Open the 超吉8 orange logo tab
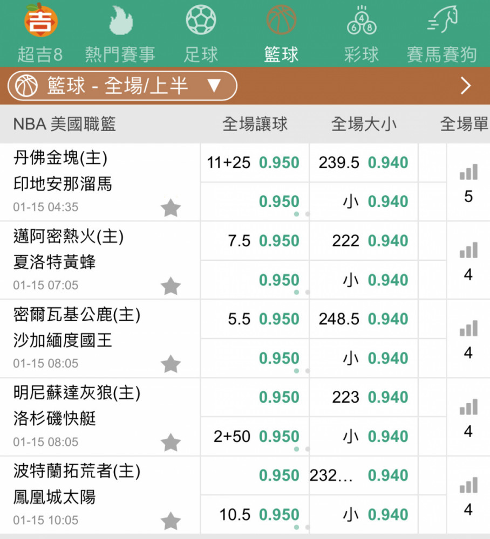Screen dimensions: 490x539 point(40,20)
